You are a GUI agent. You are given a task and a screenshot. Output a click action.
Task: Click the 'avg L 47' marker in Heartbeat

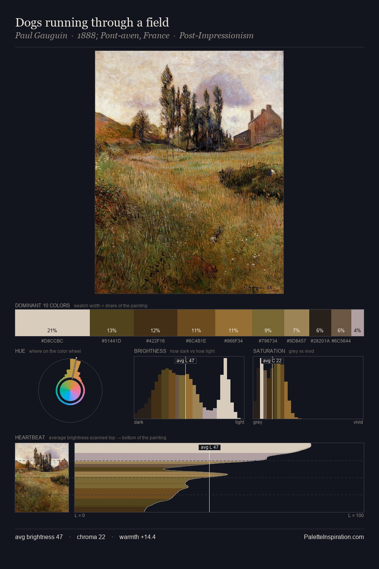click(x=210, y=447)
